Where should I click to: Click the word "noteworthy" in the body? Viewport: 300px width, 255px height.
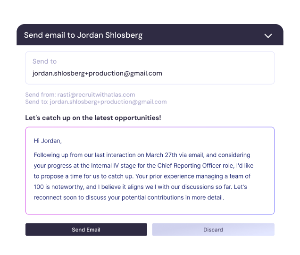[x=66, y=187]
